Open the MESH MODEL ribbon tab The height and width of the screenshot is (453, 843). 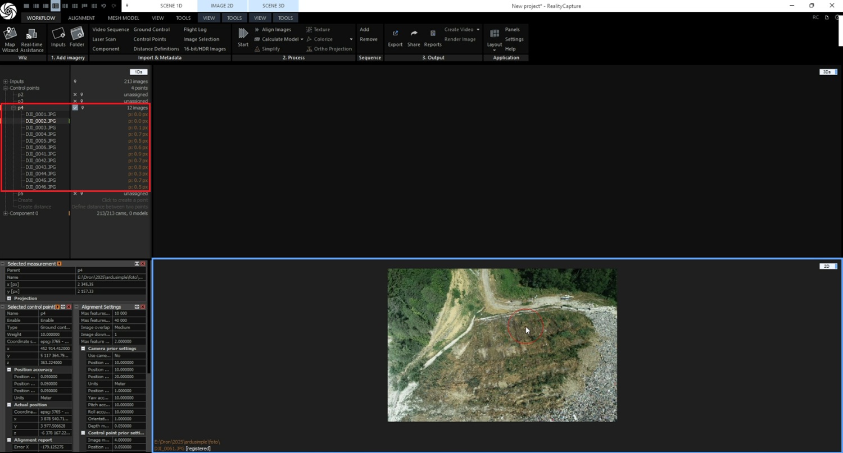[123, 18]
